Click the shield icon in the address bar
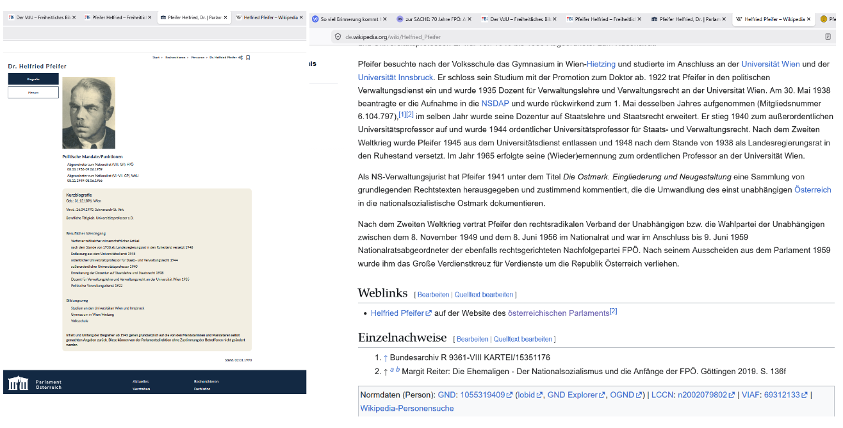Image resolution: width=843 pixels, height=428 pixels. click(338, 37)
